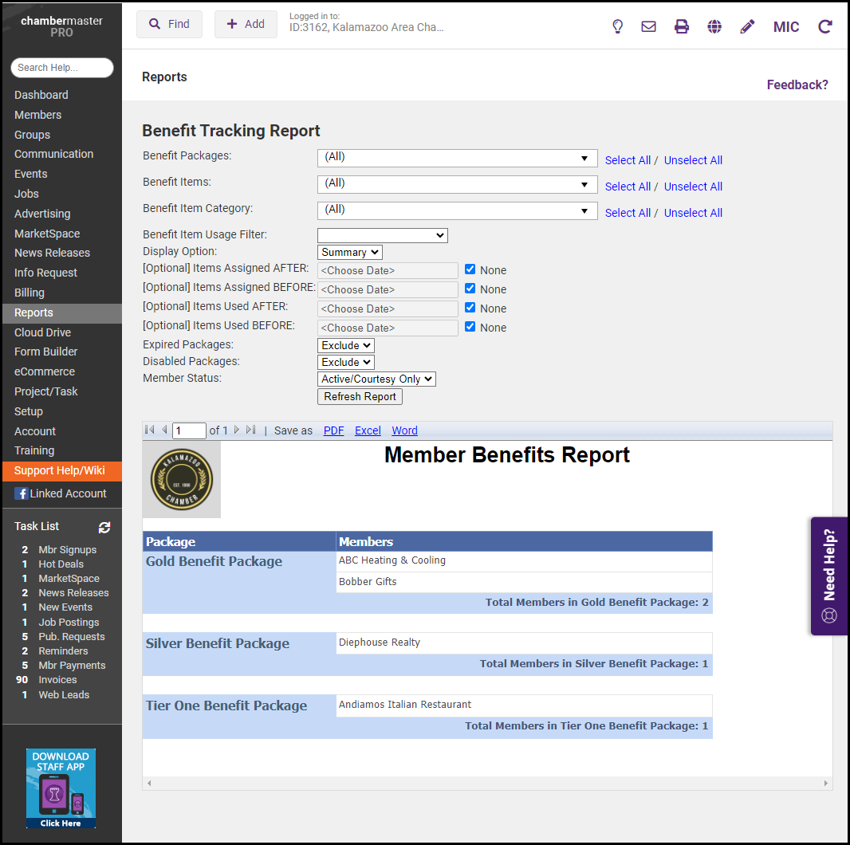Viewport: 850px width, 845px height.
Task: Select the pencil edit icon in header
Action: click(747, 26)
